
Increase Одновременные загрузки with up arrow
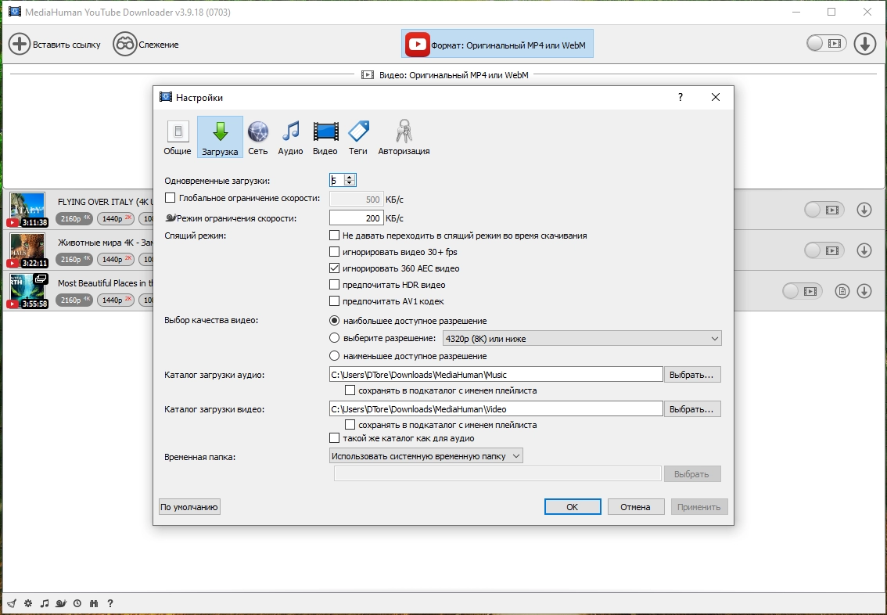point(350,177)
